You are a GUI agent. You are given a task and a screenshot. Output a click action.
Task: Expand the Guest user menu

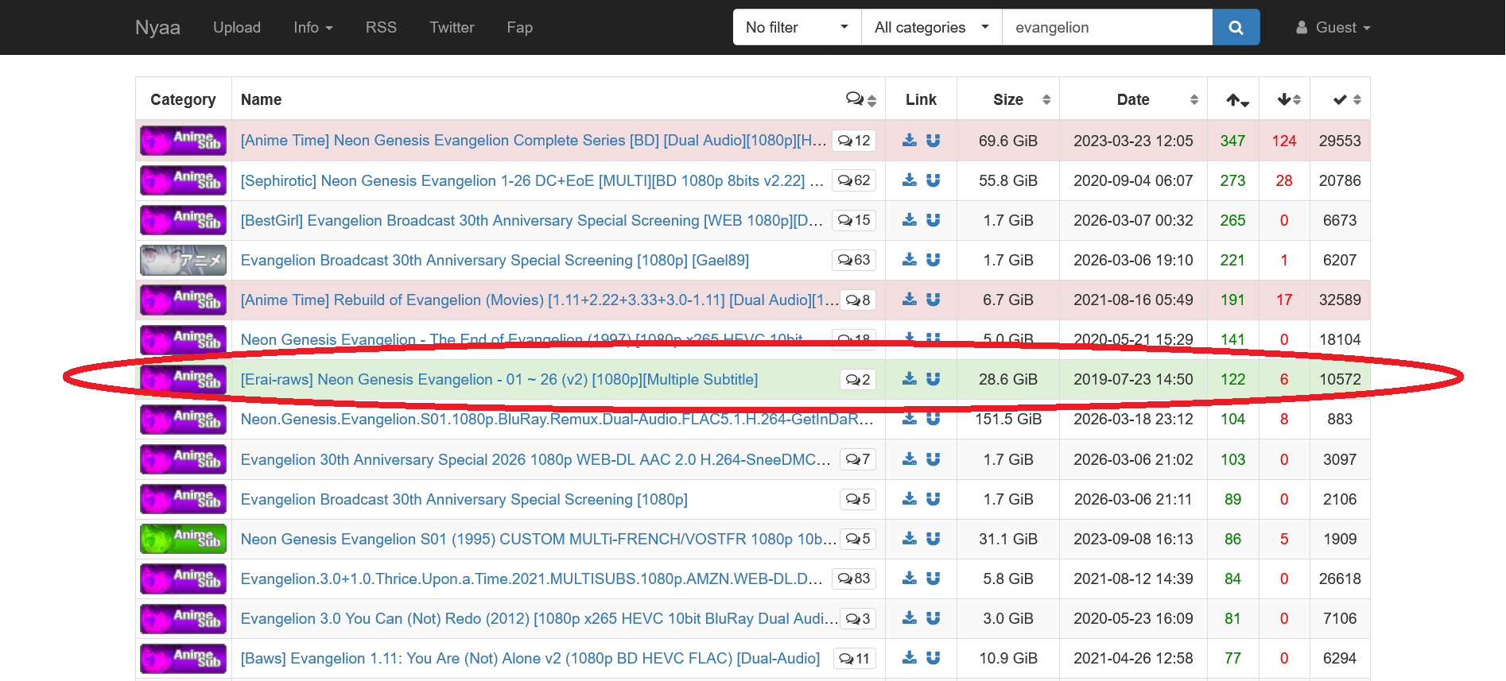(x=1333, y=27)
